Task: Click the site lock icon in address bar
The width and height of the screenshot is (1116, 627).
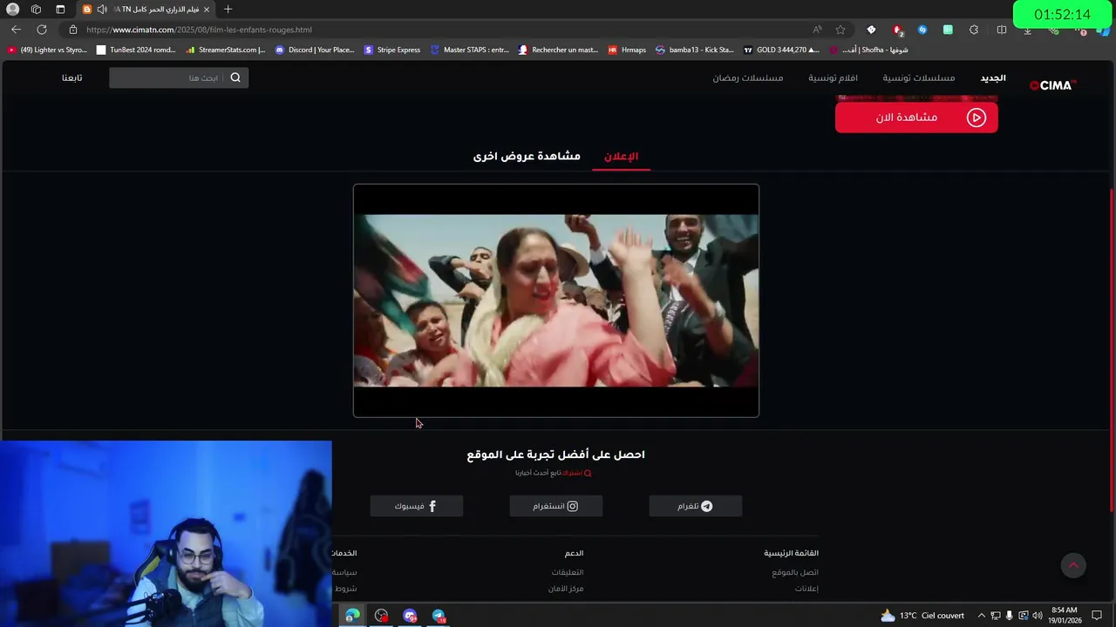Action: (x=73, y=30)
